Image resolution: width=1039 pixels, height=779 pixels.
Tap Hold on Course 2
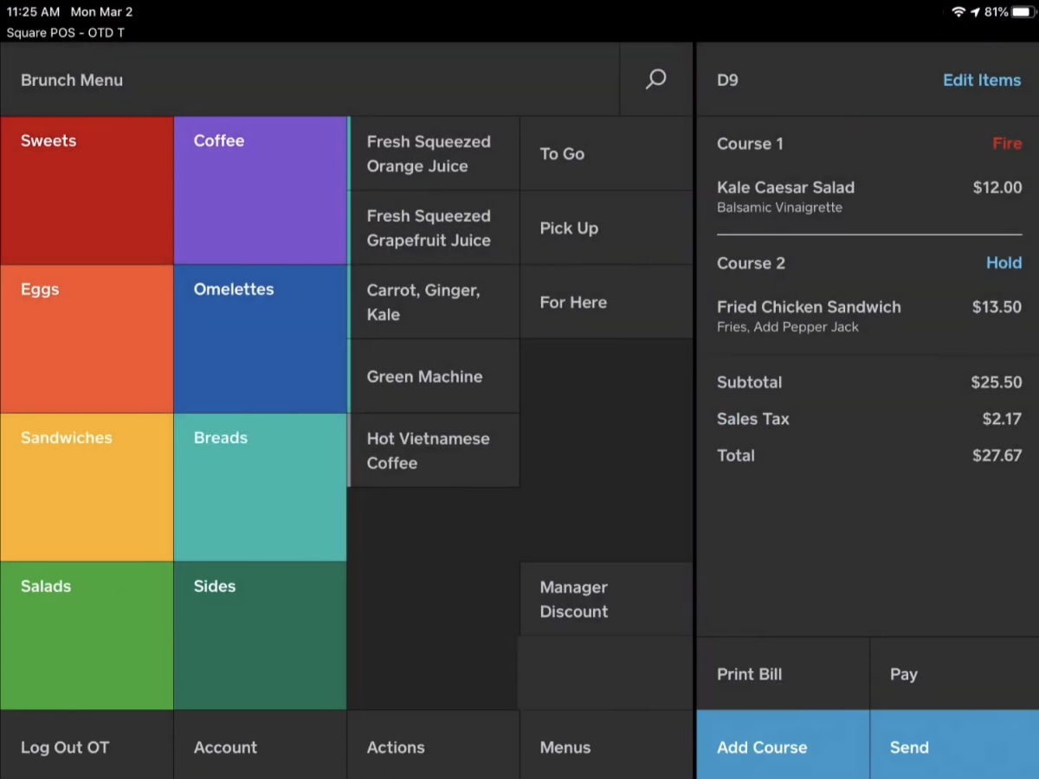(x=1004, y=263)
